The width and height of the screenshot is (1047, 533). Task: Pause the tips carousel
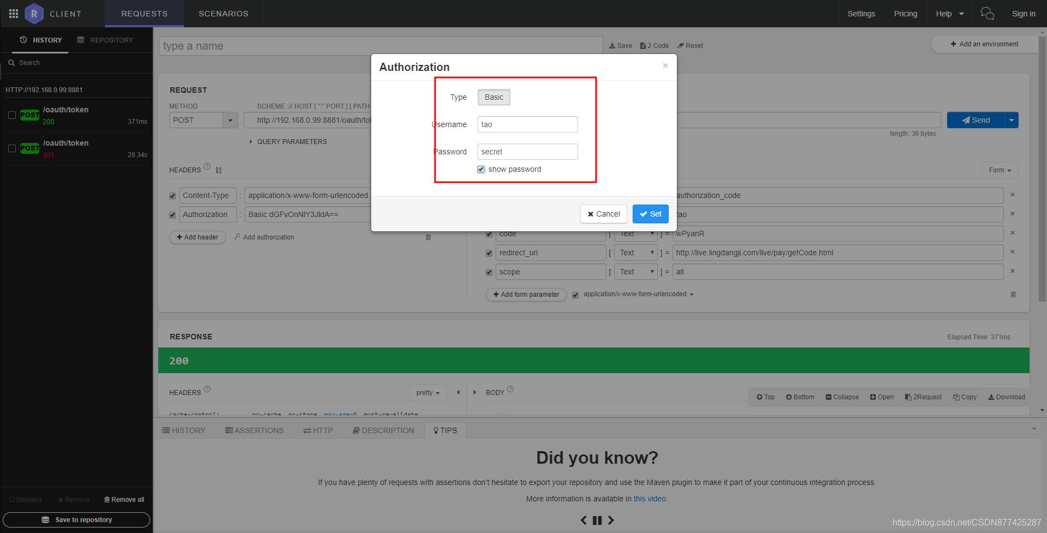click(x=597, y=520)
